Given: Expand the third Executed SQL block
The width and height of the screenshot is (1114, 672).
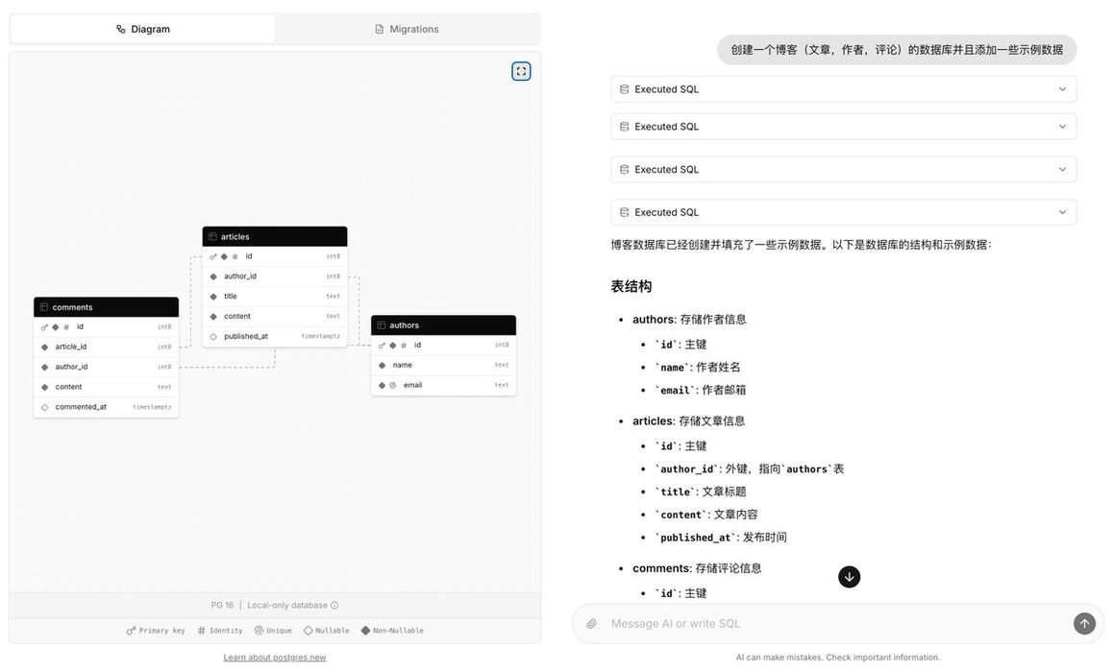Looking at the screenshot, I should pyautogui.click(x=843, y=170).
